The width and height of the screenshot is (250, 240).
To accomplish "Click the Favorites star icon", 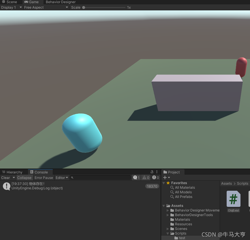I will point(168,183).
